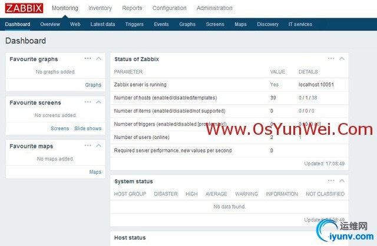Open the Latest data tab

[102, 24]
